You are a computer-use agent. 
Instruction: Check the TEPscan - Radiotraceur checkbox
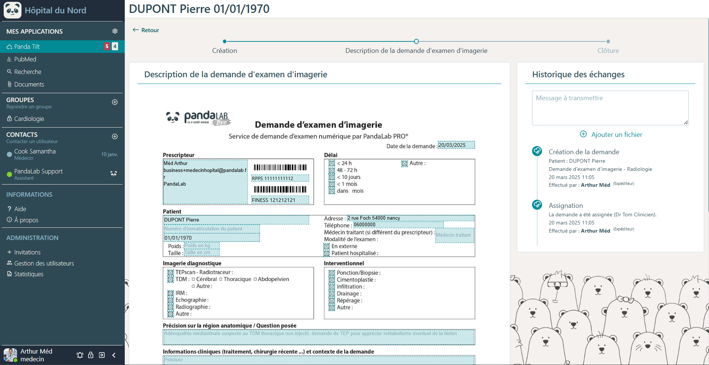pyautogui.click(x=170, y=273)
